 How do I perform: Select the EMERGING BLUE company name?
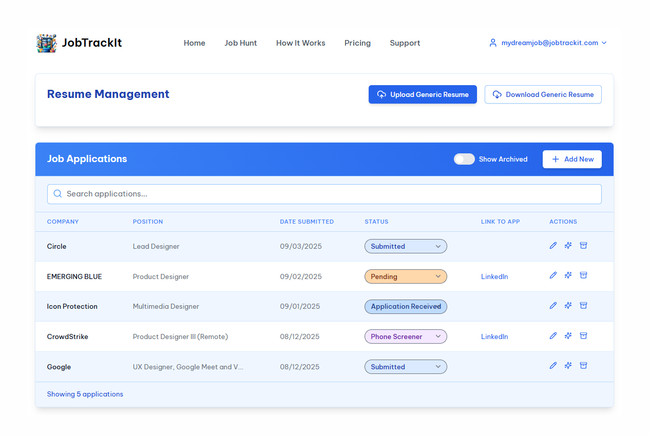pyautogui.click(x=74, y=276)
